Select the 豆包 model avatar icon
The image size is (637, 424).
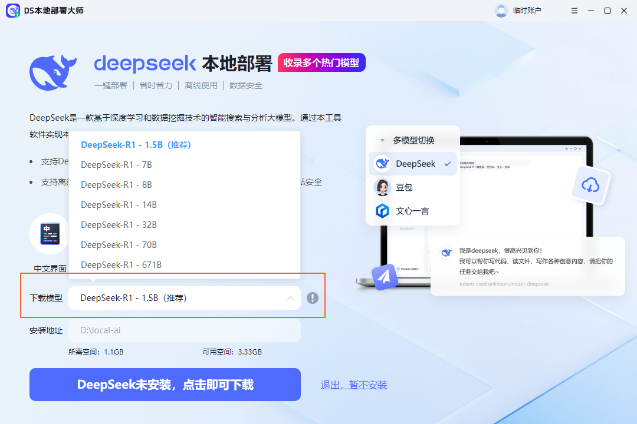point(383,187)
